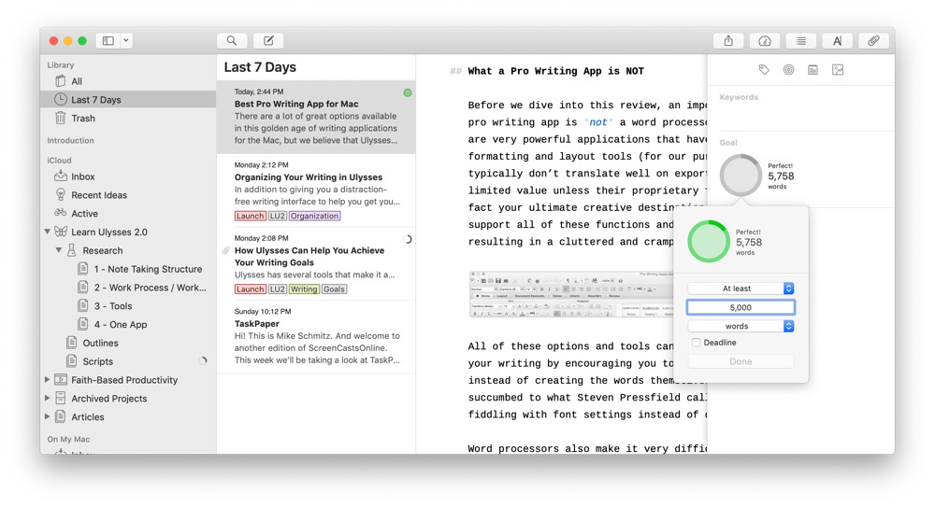Click the italic not link text
Viewport: 935px width, 507px height.
(598, 122)
